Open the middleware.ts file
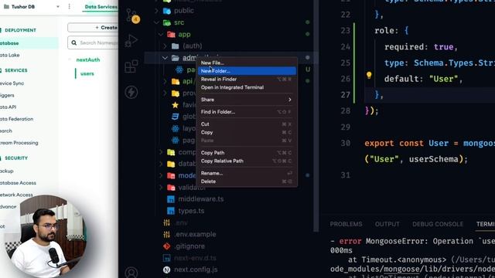Image resolution: width=495 pixels, height=278 pixels. (201, 199)
